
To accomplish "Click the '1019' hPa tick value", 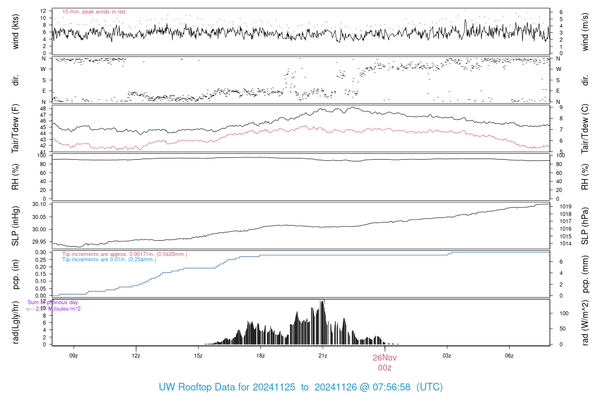I will click(566, 206).
